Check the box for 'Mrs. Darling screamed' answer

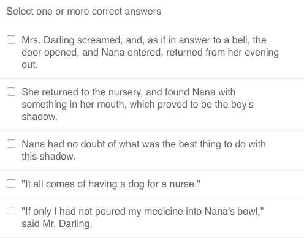point(11,40)
